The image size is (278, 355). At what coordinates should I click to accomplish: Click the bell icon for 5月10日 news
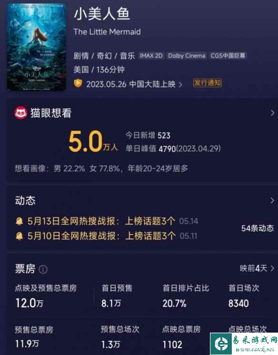pos(20,236)
